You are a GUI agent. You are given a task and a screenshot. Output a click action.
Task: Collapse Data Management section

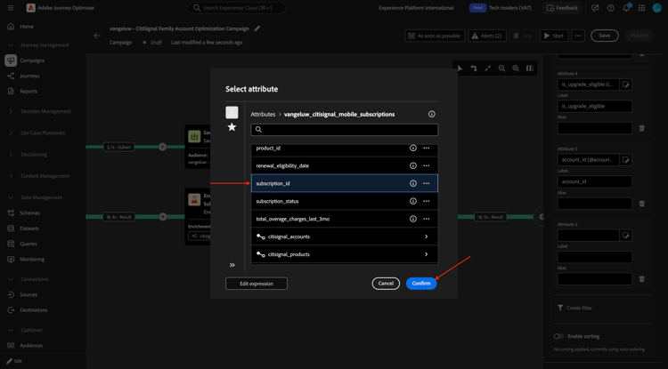43,197
